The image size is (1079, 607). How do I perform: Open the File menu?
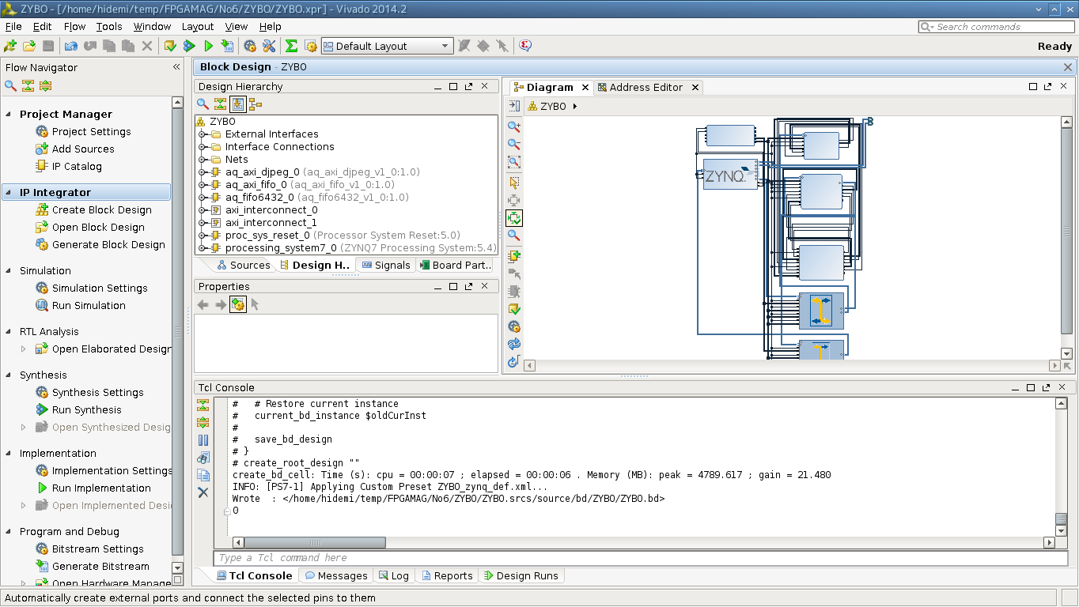[13, 26]
